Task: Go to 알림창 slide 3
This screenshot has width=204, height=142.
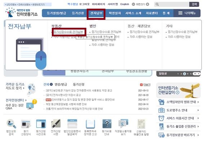Action: click(184, 74)
